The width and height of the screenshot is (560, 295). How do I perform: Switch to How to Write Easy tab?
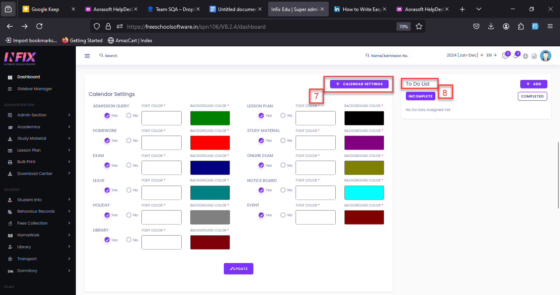tap(360, 9)
